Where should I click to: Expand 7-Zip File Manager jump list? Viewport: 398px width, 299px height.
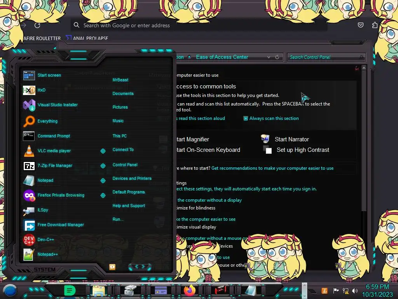103,166
